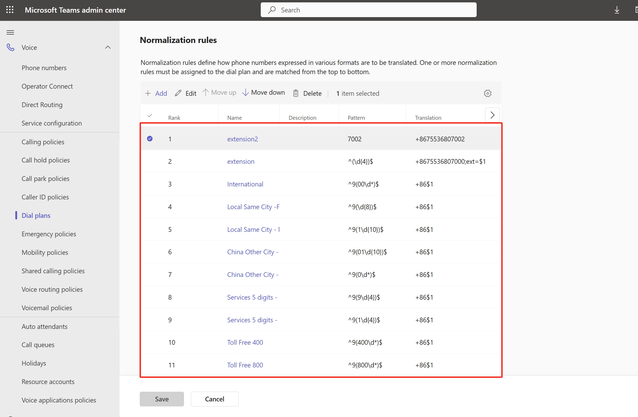Open Calling policies
Viewport: 638px width, 417px height.
pos(43,142)
